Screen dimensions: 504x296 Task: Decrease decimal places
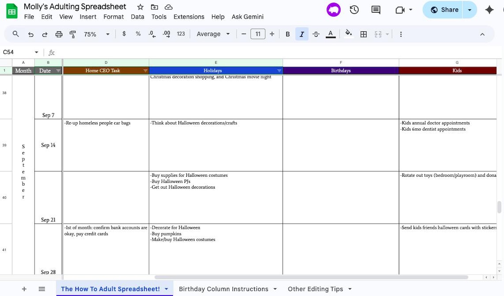(152, 34)
